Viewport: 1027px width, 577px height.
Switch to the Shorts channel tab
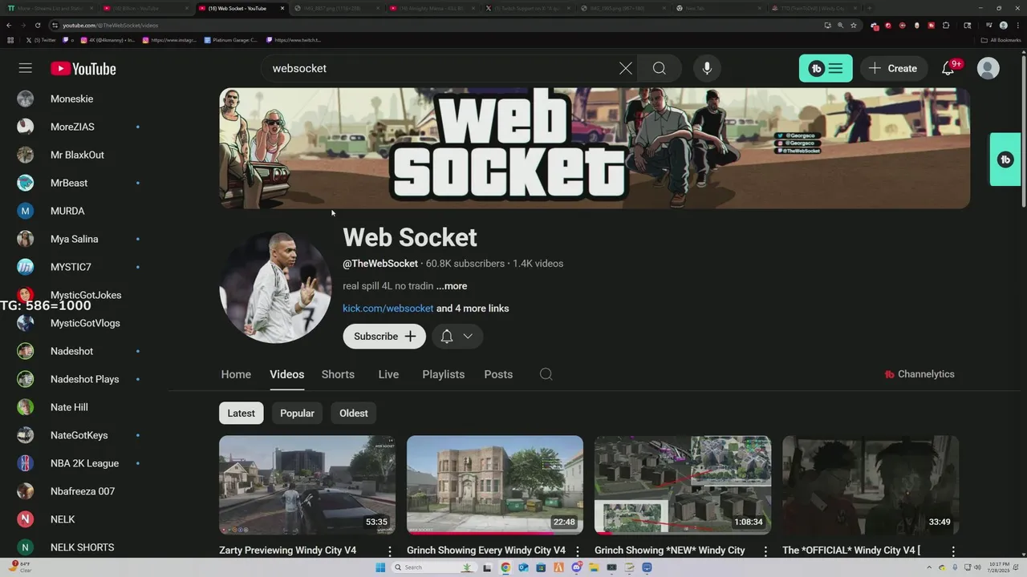pos(338,374)
